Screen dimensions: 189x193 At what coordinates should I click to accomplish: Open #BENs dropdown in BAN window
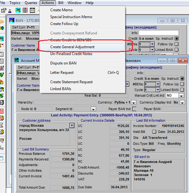click(x=152, y=44)
